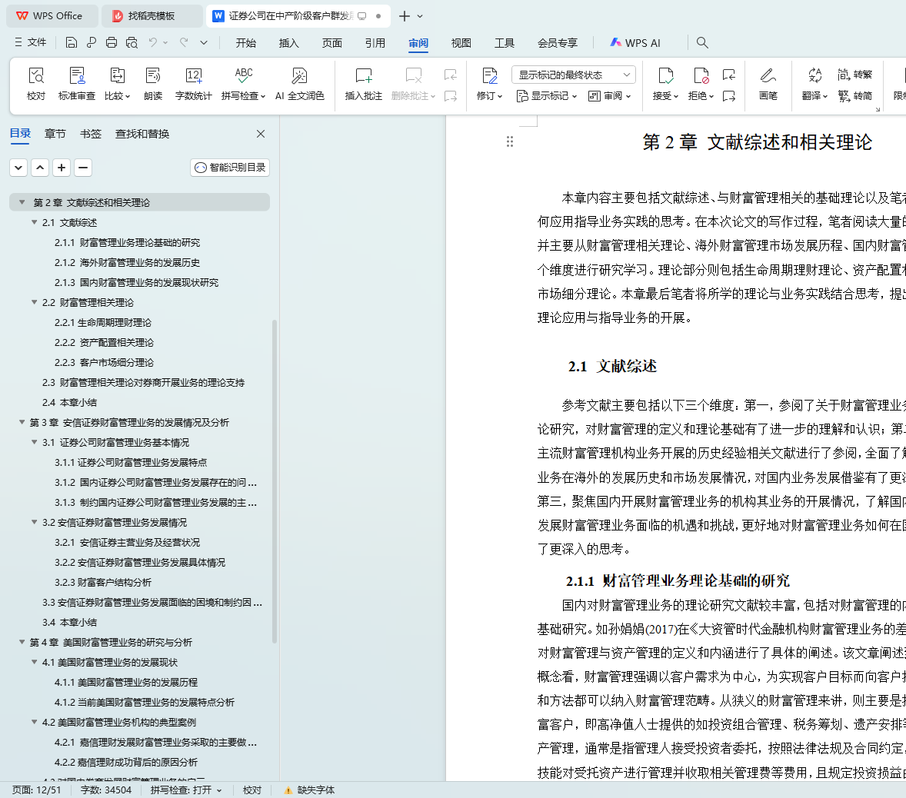Open the 比较 compare documents tool

point(118,84)
